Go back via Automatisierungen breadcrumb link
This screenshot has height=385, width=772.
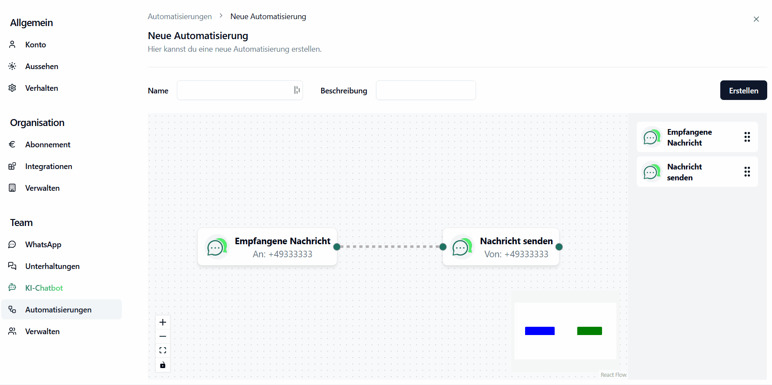[180, 17]
